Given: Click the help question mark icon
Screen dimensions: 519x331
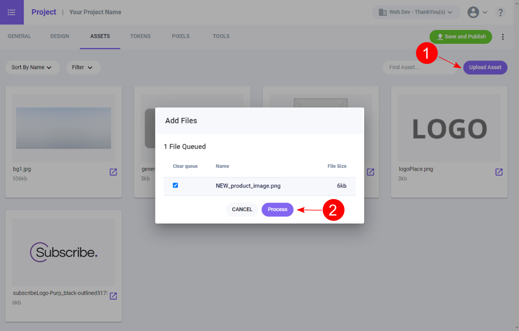Looking at the screenshot, I should pos(501,12).
